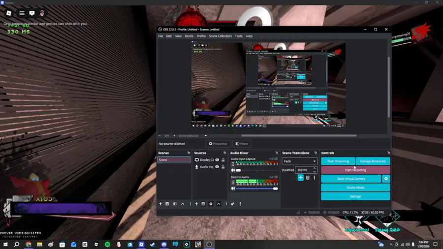The width and height of the screenshot is (443, 249).
Task: Click Start Recording
Action: pos(355,170)
